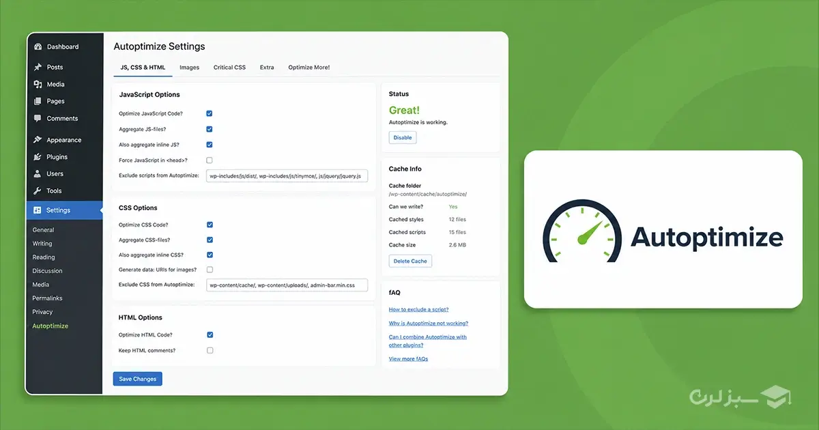Click the 15 files cached scripts value

point(457,232)
